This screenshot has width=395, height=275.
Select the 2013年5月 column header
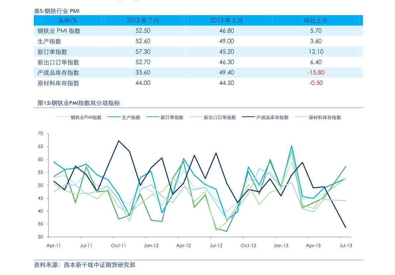(x=226, y=21)
